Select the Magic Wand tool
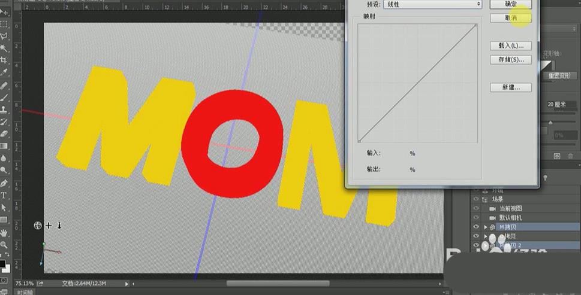 [4, 48]
